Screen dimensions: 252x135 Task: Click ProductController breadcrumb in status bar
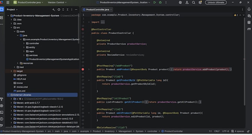coord(172,131)
